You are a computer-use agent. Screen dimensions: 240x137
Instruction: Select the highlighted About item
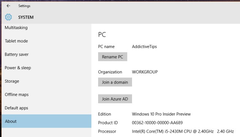tap(47, 121)
